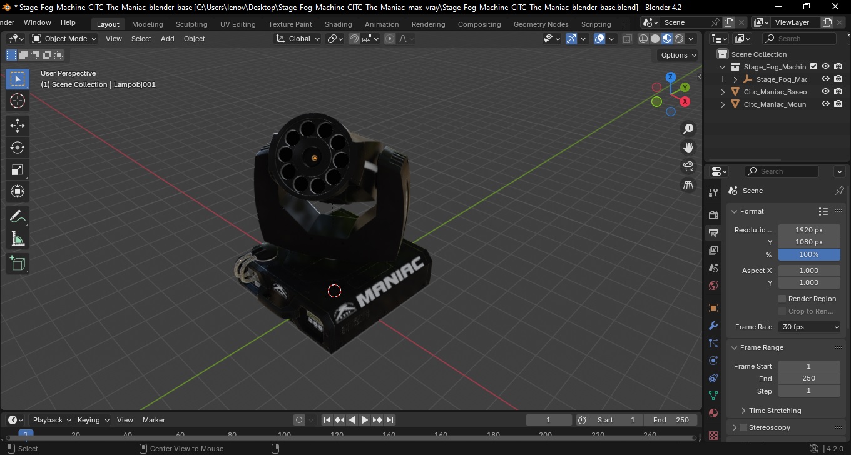851x455 pixels.
Task: Select the Measure tool
Action: click(18, 239)
